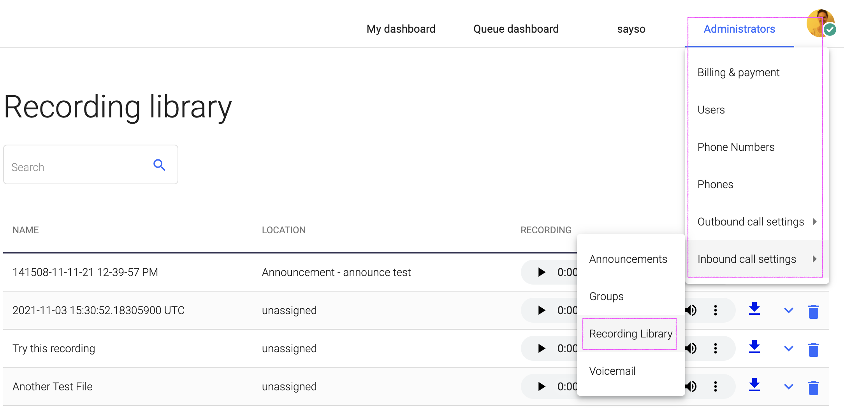Screen dimensions: 844x409
Task: Play the Another Test File recording
Action: pyautogui.click(x=541, y=386)
